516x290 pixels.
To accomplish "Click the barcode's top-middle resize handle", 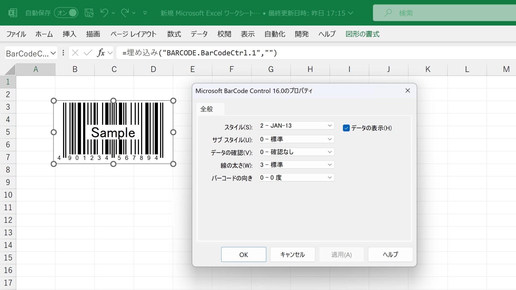I will (x=113, y=101).
